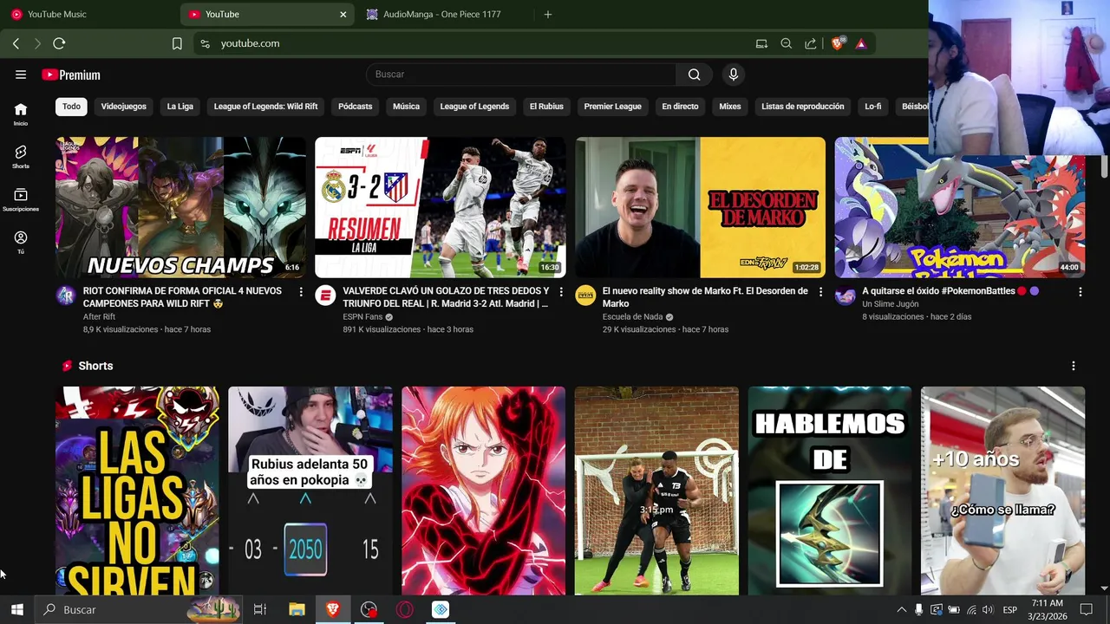Click the Brave Rewards triangle icon

click(861, 43)
